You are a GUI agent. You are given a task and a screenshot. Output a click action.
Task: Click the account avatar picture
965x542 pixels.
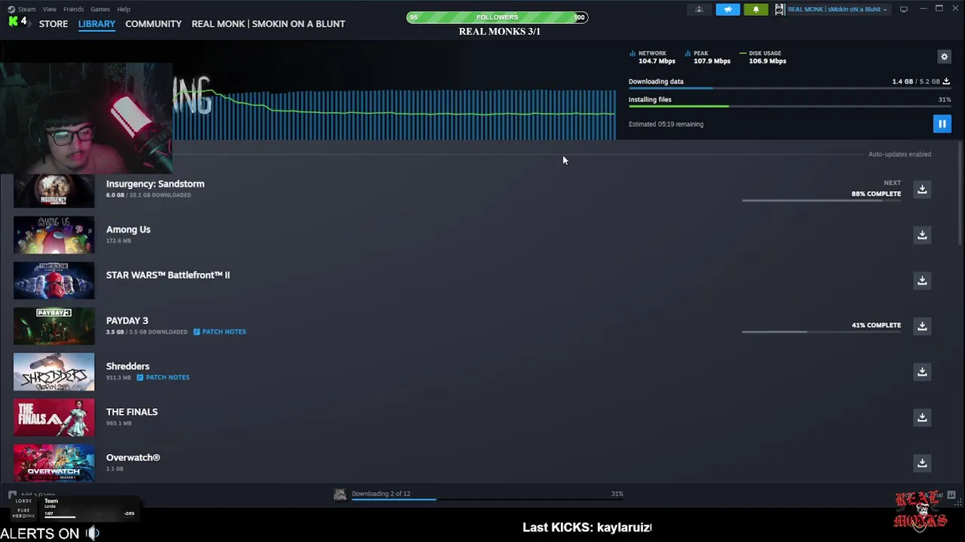780,9
